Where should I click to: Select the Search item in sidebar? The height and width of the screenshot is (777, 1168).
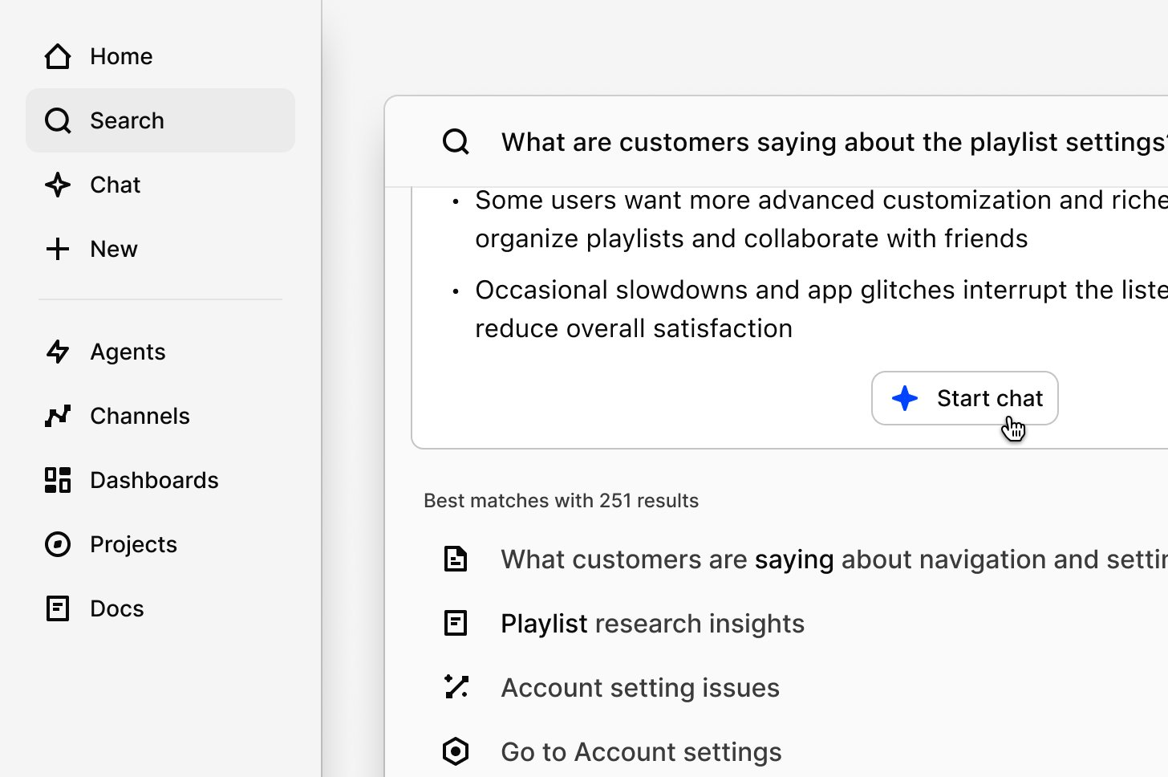(160, 120)
